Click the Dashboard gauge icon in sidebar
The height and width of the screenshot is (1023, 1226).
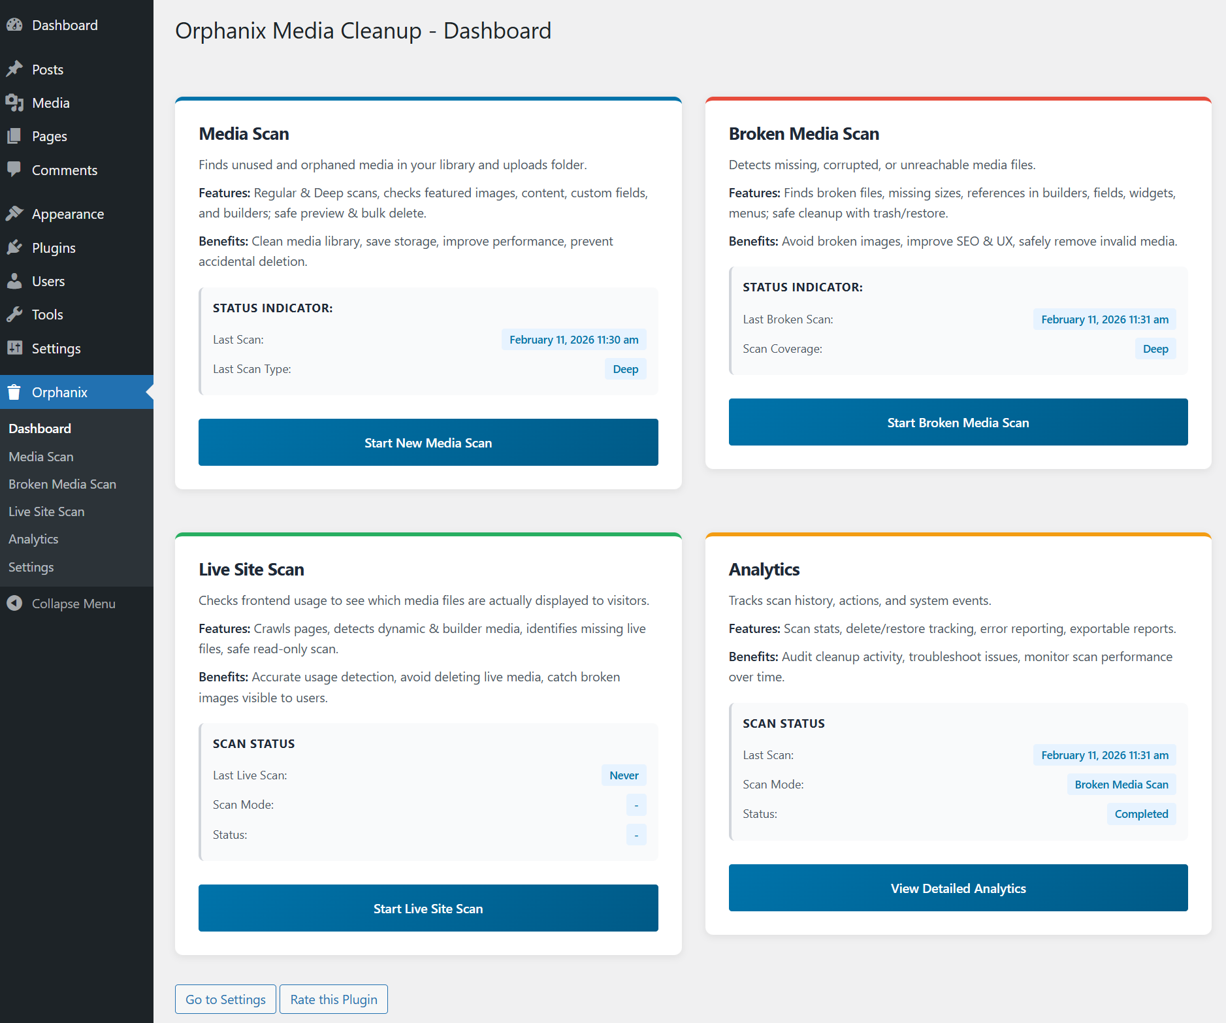coord(14,25)
